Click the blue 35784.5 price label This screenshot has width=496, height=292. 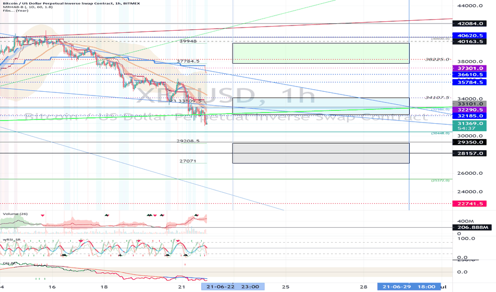(470, 82)
